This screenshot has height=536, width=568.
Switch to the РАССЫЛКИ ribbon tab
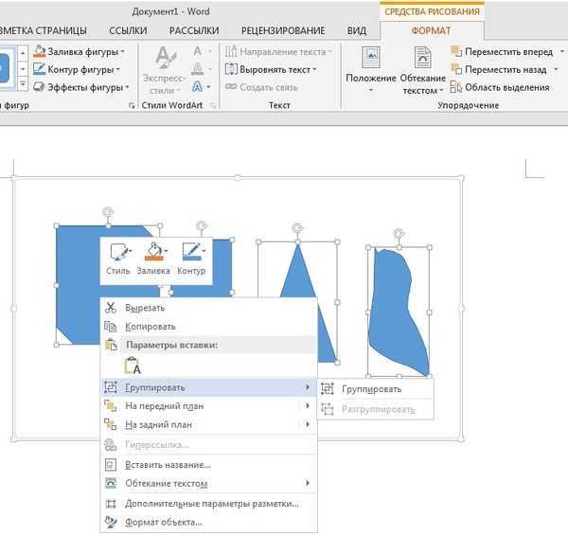(x=194, y=30)
